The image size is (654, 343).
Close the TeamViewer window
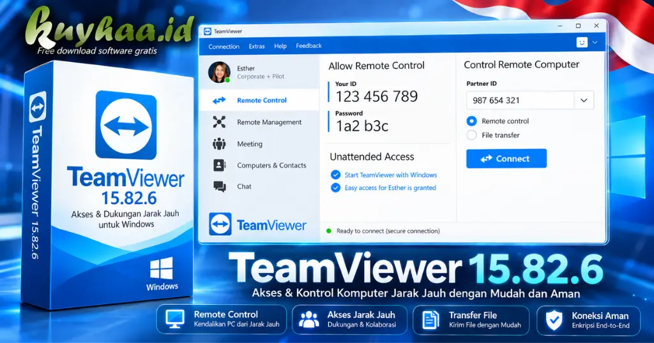pos(597,26)
